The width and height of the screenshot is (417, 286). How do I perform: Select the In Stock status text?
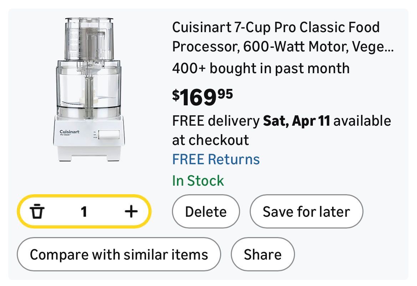pyautogui.click(x=198, y=181)
